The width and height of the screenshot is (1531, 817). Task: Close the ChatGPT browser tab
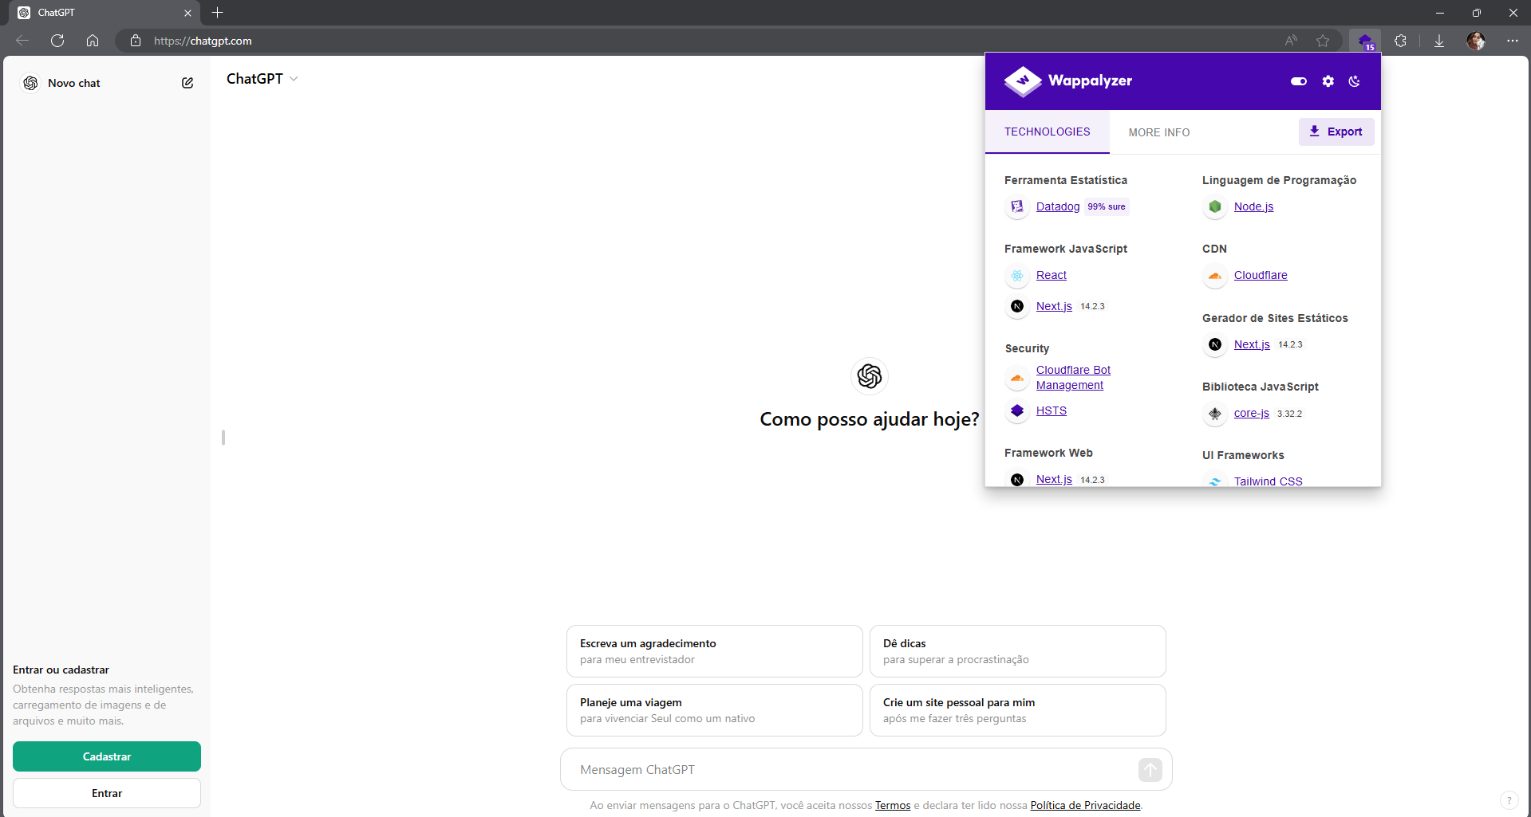click(x=187, y=13)
